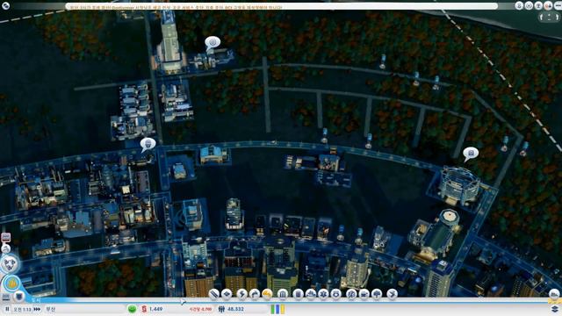The image size is (562, 316).
Task: Open the Health medical star menu
Action: (x=323, y=294)
